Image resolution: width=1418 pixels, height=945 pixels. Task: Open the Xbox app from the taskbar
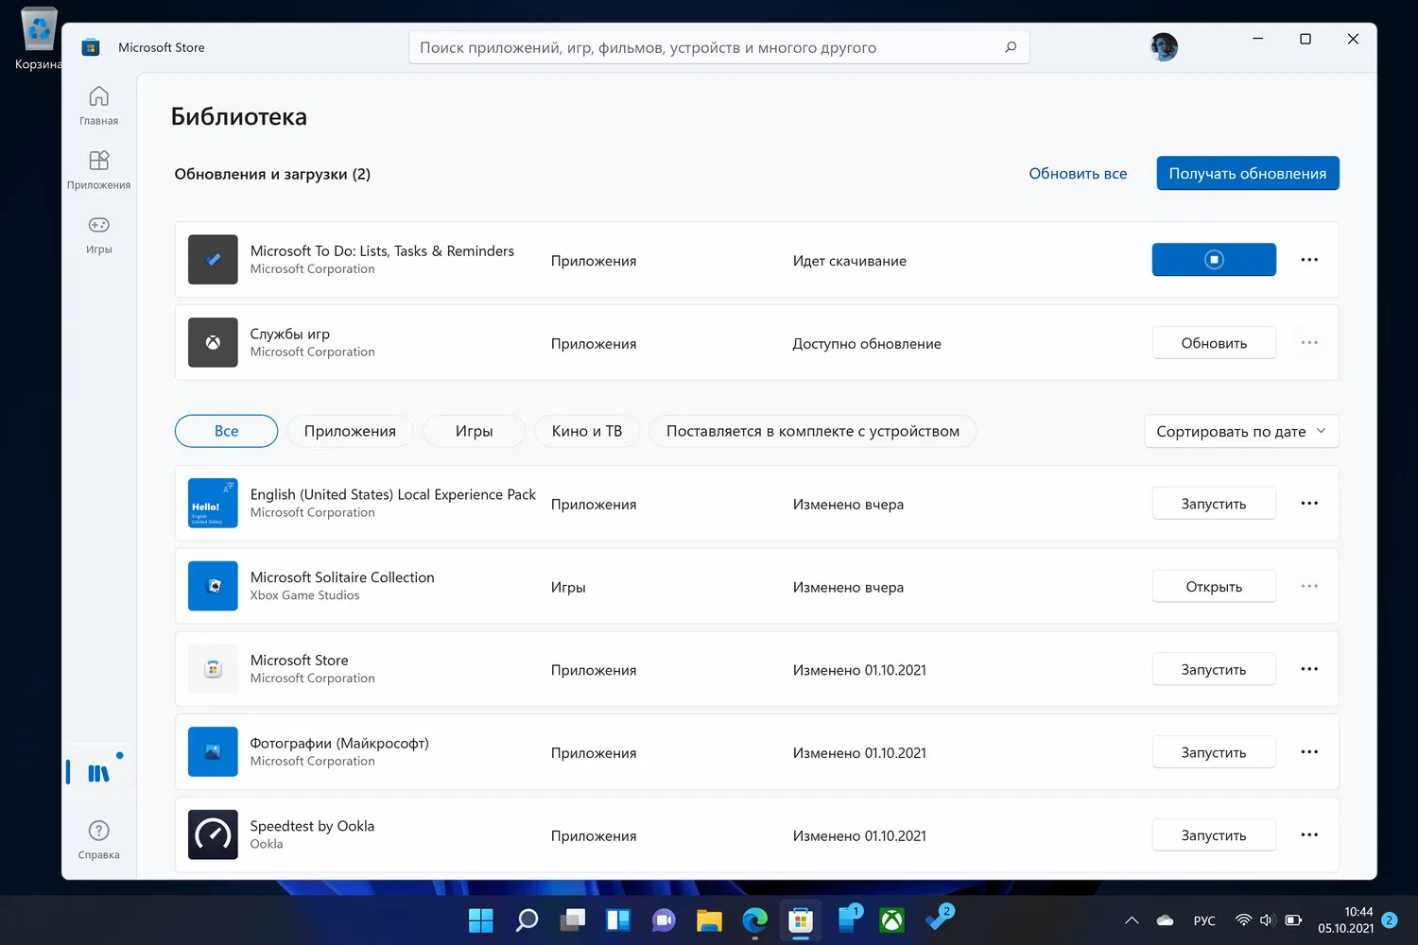click(891, 920)
